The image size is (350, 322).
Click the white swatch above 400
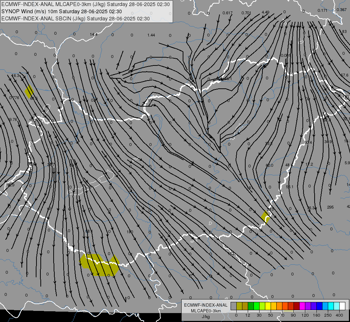point(342,306)
